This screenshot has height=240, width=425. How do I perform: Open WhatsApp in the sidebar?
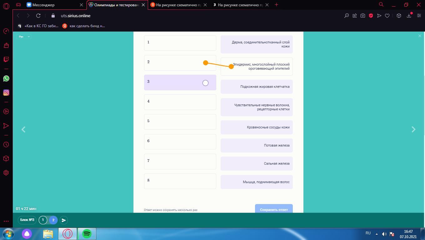[x=6, y=78]
